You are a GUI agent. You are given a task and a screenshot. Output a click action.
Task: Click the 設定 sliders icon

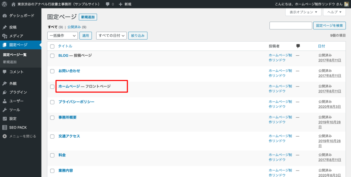pyautogui.click(x=5, y=119)
